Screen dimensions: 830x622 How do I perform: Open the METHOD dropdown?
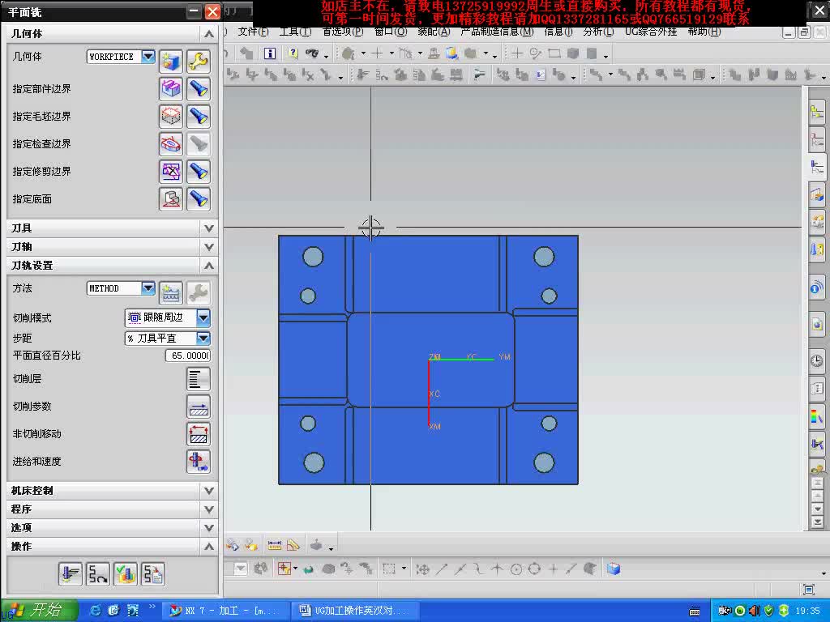[148, 288]
